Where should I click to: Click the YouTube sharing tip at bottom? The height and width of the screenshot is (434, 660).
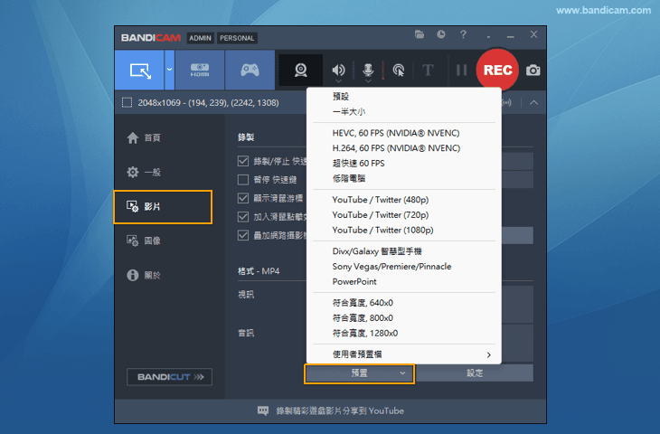click(x=340, y=410)
